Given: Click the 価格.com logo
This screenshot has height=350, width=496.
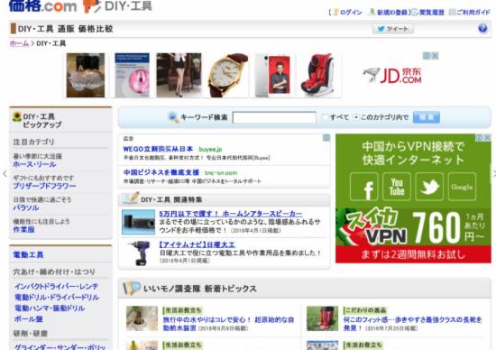Looking at the screenshot, I should [x=43, y=6].
